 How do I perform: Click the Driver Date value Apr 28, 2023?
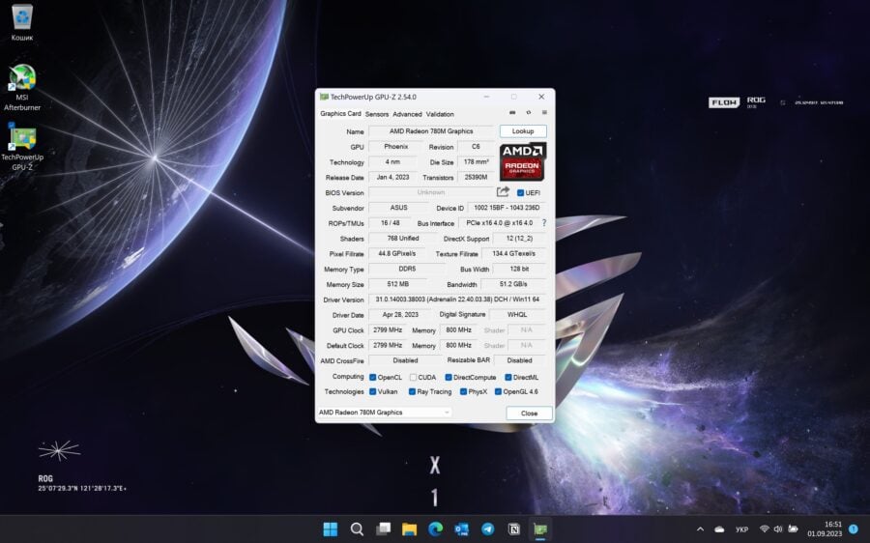400,314
